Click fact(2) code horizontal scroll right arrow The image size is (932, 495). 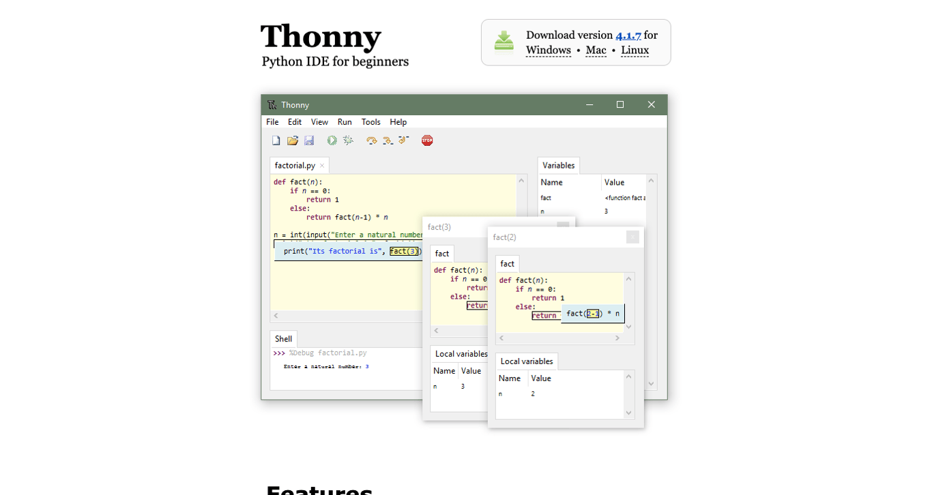[x=617, y=338]
